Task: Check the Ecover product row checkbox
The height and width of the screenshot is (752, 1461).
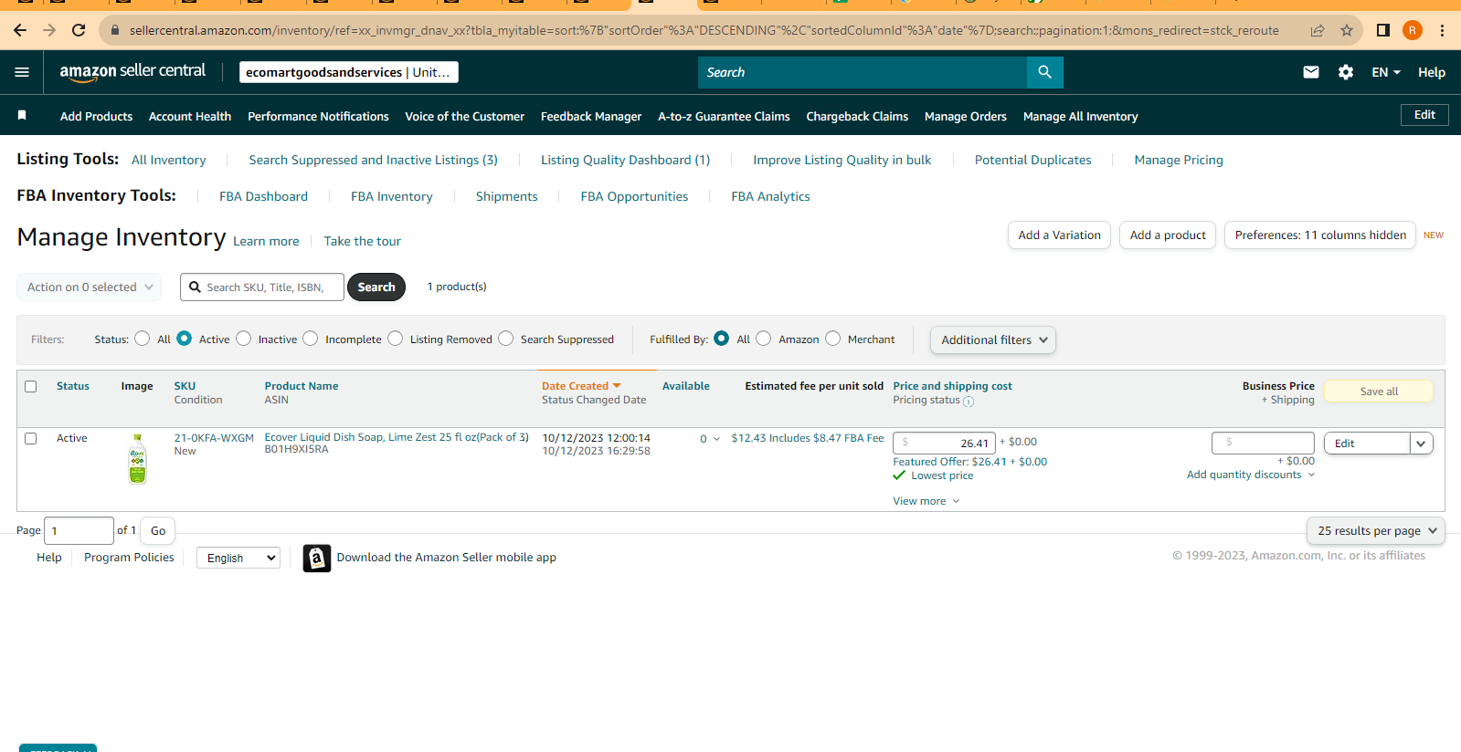Action: (31, 439)
